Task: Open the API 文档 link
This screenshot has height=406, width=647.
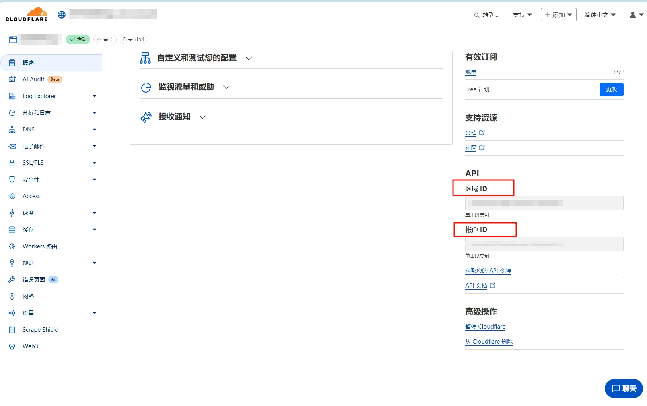Action: [x=480, y=286]
